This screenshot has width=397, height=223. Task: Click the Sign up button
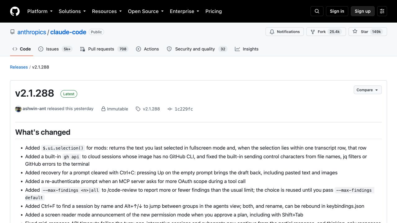(363, 11)
